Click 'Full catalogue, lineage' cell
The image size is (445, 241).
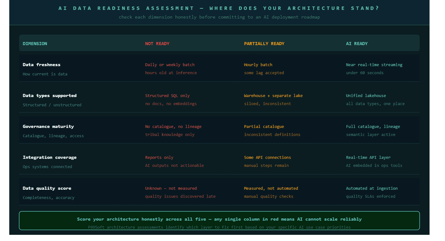tap(373, 126)
